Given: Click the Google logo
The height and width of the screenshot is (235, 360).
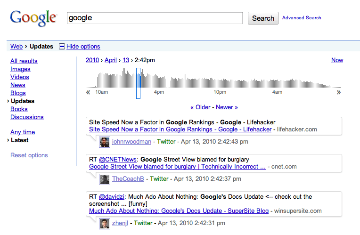Looking at the screenshot, I should pyautogui.click(x=33, y=18).
